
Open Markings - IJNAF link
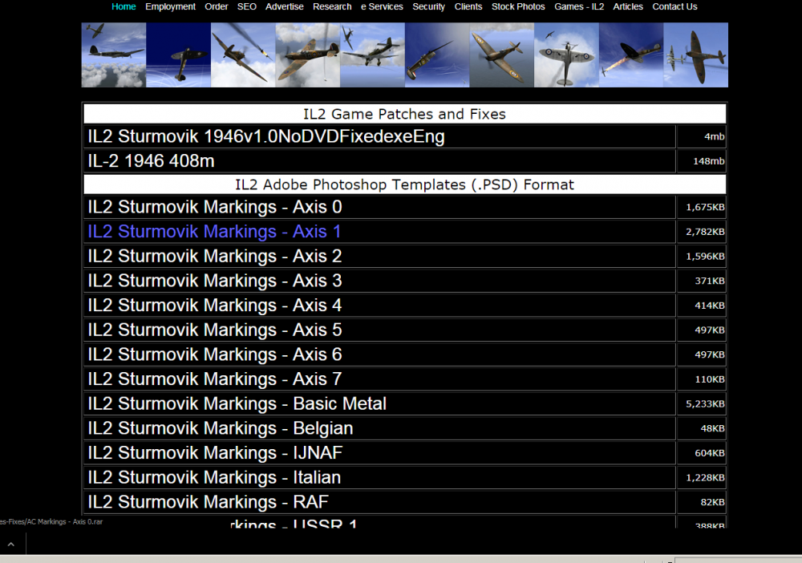tap(215, 452)
